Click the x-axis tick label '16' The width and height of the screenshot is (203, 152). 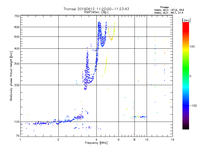(x=173, y=140)
